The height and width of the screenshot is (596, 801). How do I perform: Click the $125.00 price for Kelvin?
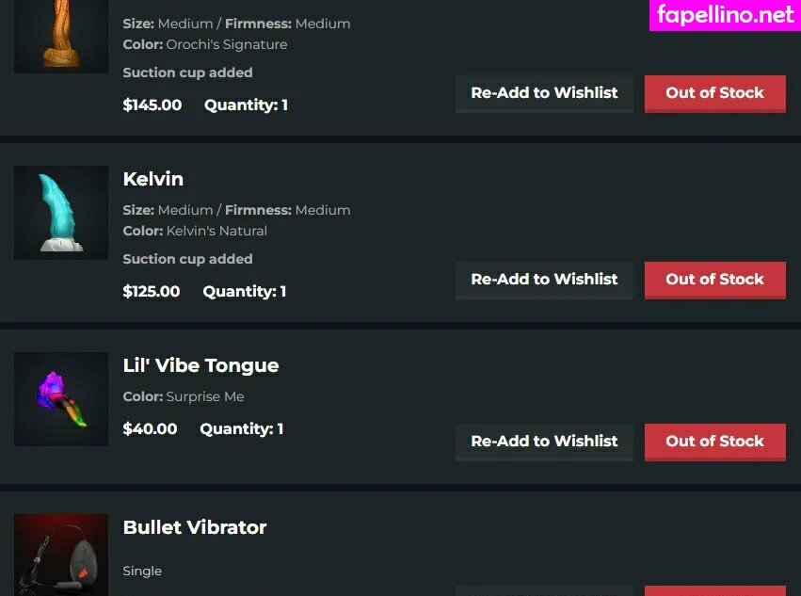click(152, 292)
